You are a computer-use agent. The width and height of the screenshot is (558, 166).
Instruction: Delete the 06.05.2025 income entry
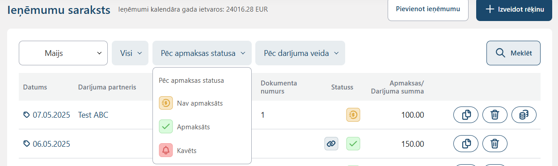tap(495, 144)
